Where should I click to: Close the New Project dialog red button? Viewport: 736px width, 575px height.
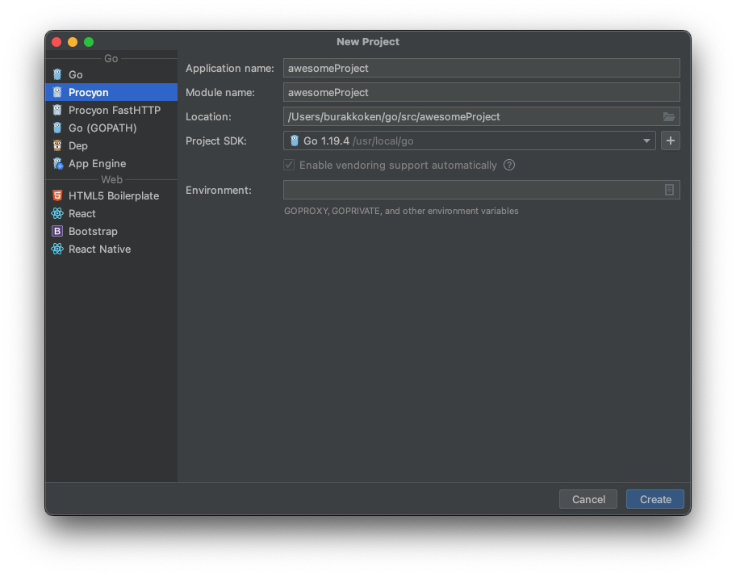tap(56, 42)
